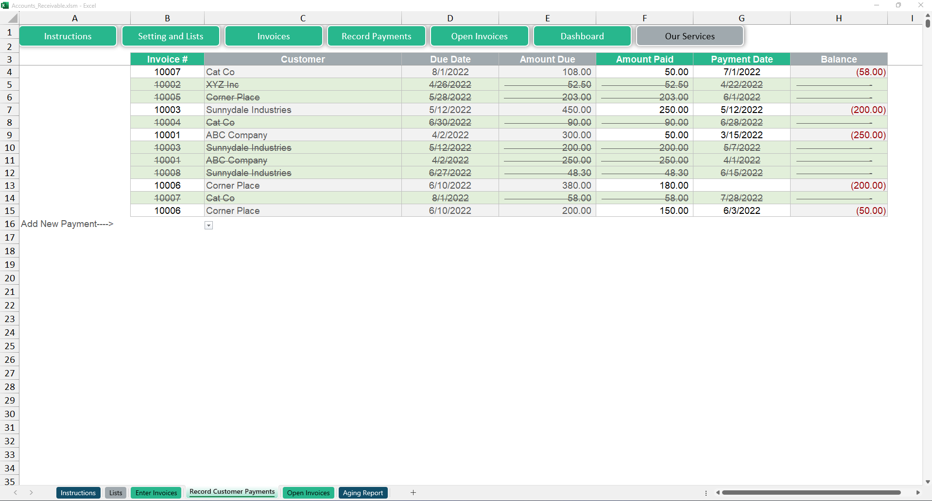Select the empty Invoice # cell in row 16
The height and width of the screenshot is (501, 932).
click(167, 224)
